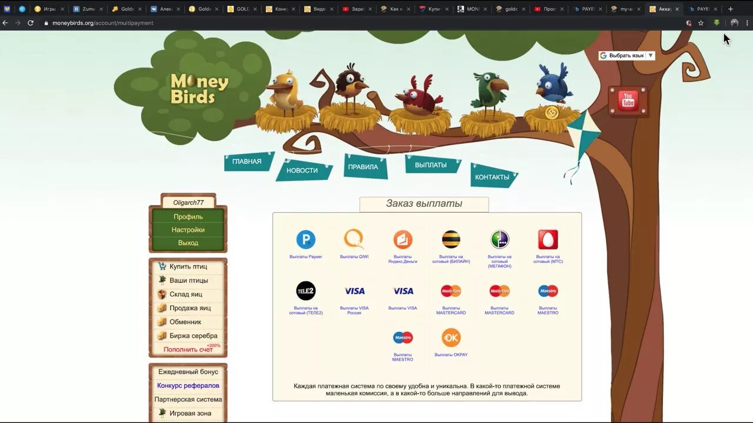Click the icon beside Обменник
The width and height of the screenshot is (753, 423).
coord(162,322)
